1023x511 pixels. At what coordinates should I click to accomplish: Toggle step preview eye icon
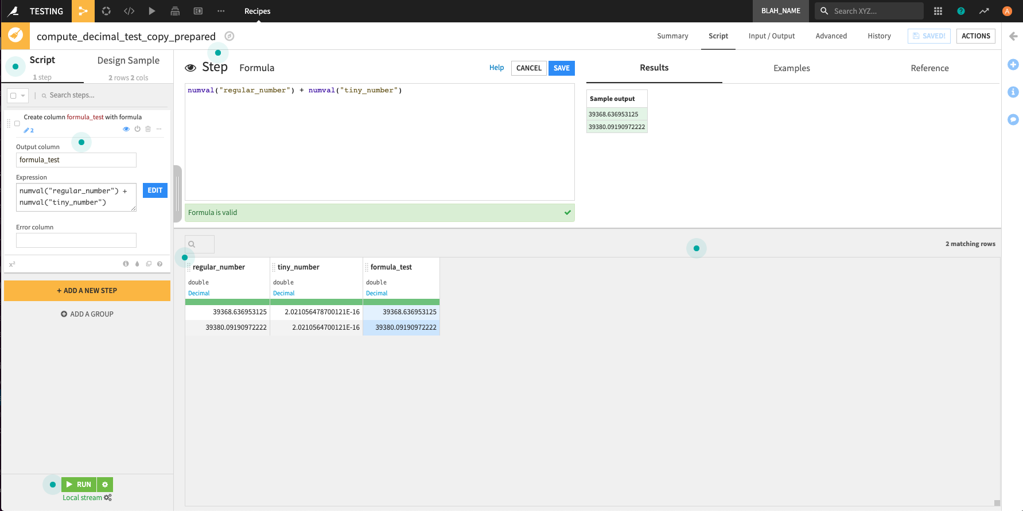pos(126,129)
